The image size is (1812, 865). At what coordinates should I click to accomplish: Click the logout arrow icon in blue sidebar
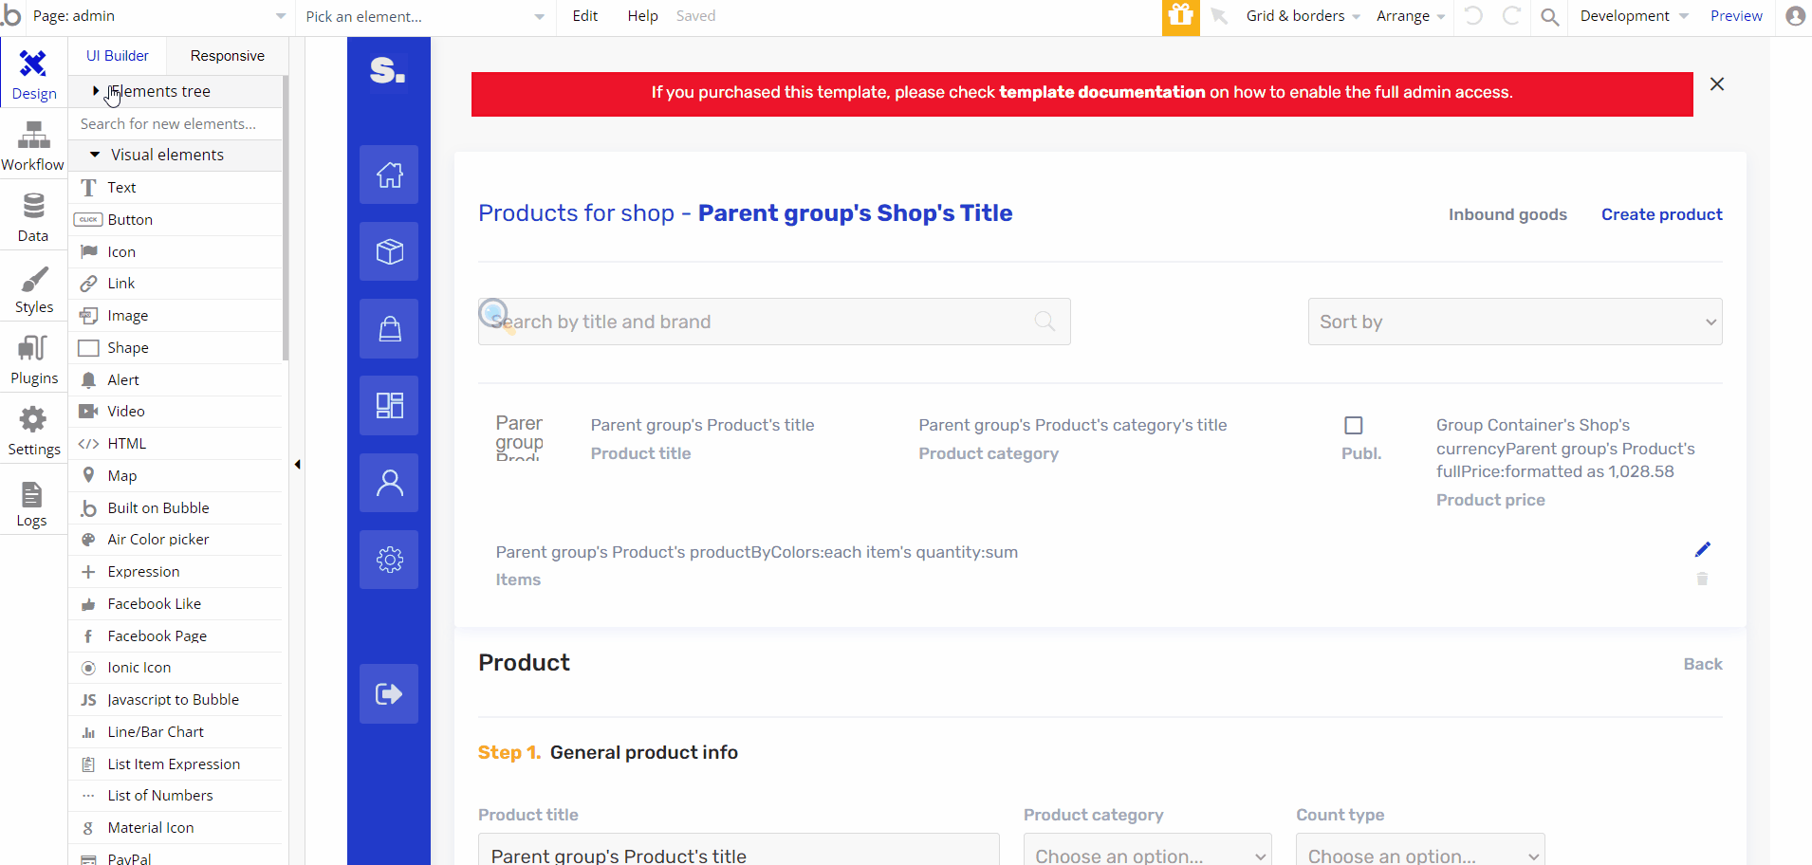point(389,693)
